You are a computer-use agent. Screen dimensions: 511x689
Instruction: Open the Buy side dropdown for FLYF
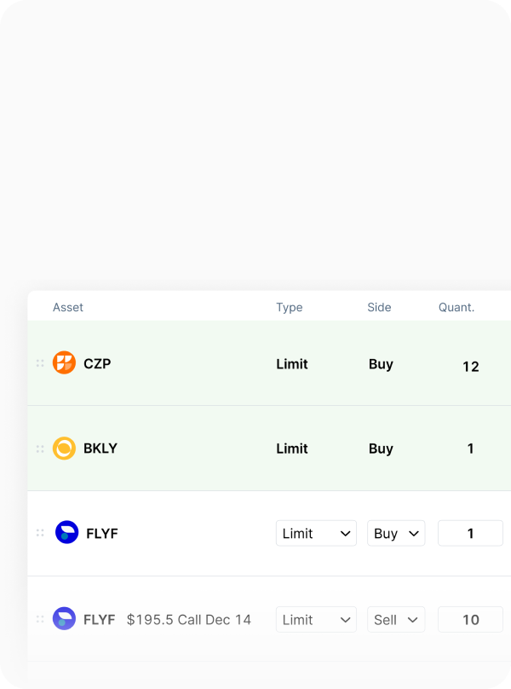(396, 534)
